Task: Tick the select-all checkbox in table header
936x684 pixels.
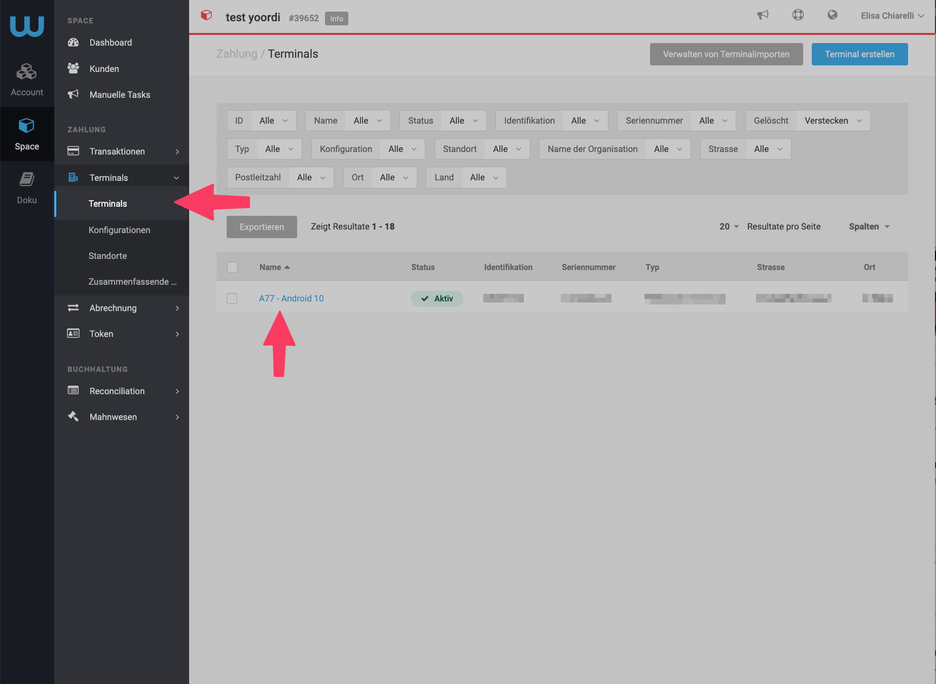Action: pos(232,267)
